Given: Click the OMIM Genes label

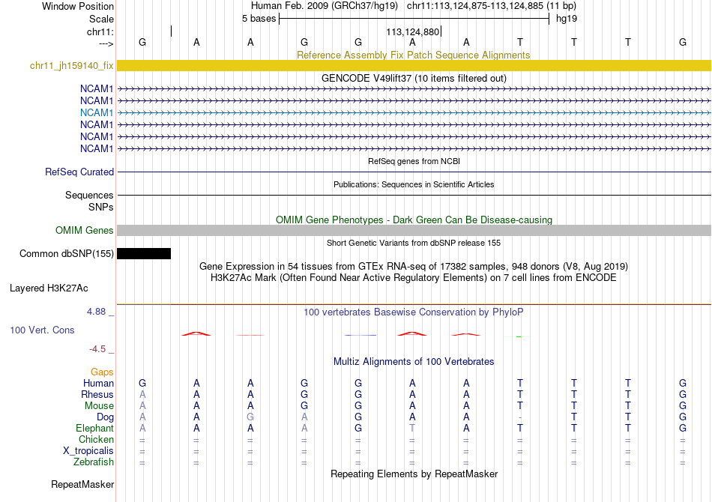Looking at the screenshot, I should pos(84,230).
